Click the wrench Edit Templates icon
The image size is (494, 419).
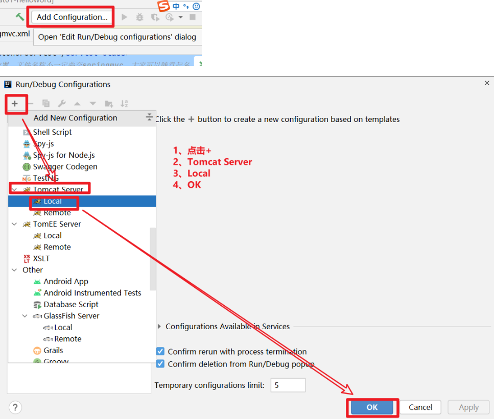pos(61,104)
